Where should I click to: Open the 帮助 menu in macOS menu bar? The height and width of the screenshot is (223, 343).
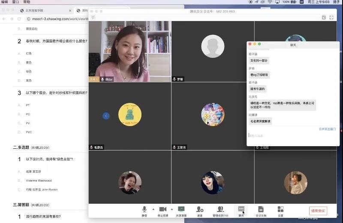pos(27,2)
